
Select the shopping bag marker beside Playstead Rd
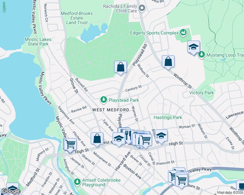point(120,68)
